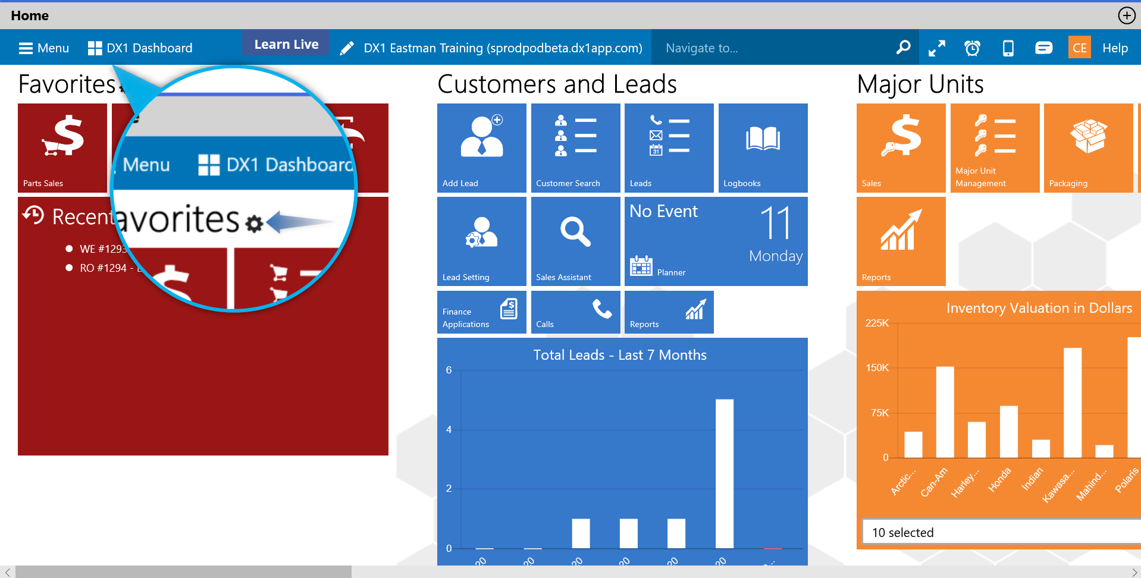Open the message card icon in navbar
This screenshot has width=1141, height=578.
[1044, 48]
